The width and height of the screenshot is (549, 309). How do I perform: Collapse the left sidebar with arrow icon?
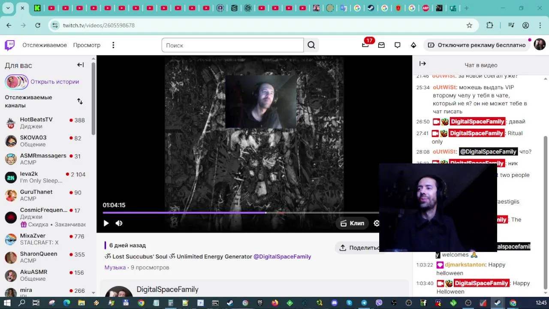point(80,65)
